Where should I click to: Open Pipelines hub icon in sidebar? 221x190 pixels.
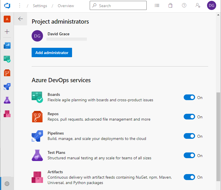tap(7, 86)
